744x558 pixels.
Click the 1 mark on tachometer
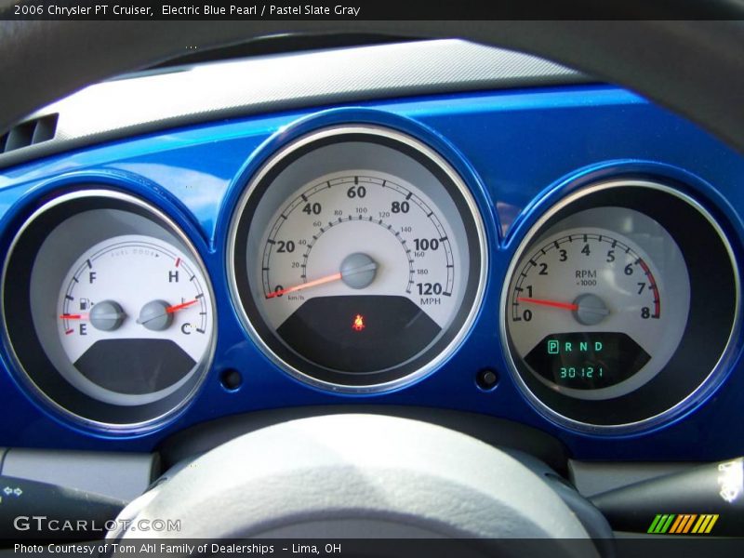click(529, 291)
